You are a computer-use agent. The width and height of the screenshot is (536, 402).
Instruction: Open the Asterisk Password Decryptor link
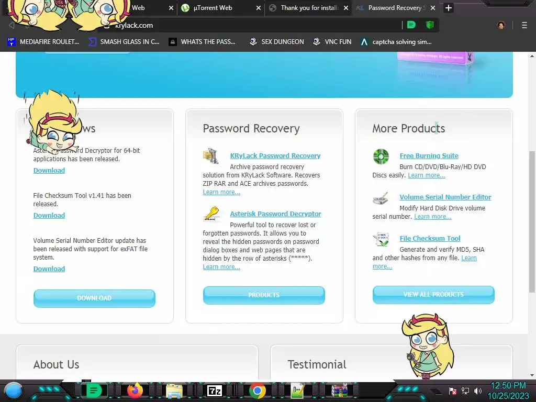[275, 214]
